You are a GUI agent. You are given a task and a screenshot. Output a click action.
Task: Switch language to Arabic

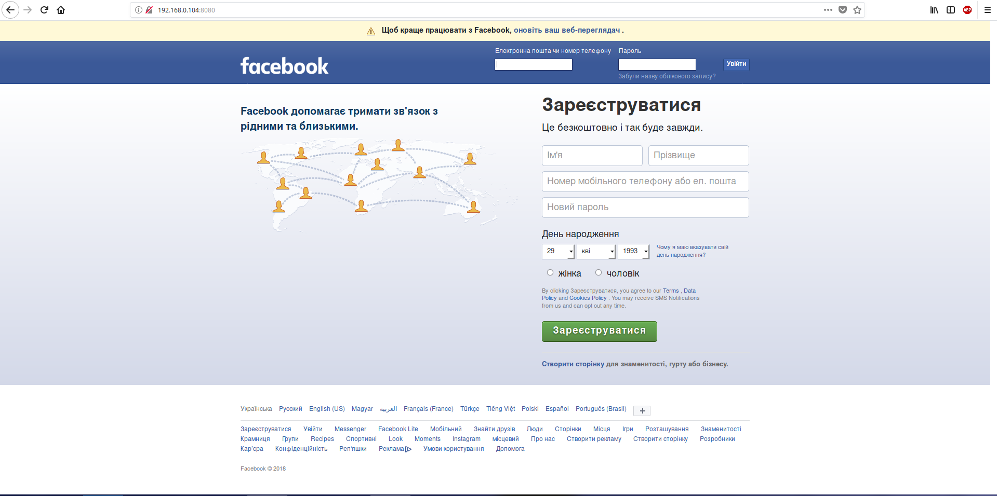(x=388, y=409)
